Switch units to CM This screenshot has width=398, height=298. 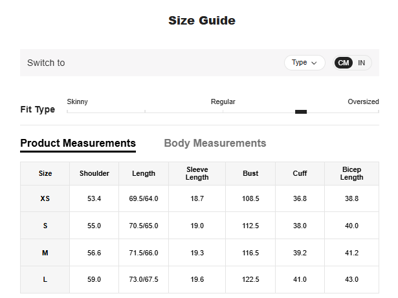(x=344, y=63)
